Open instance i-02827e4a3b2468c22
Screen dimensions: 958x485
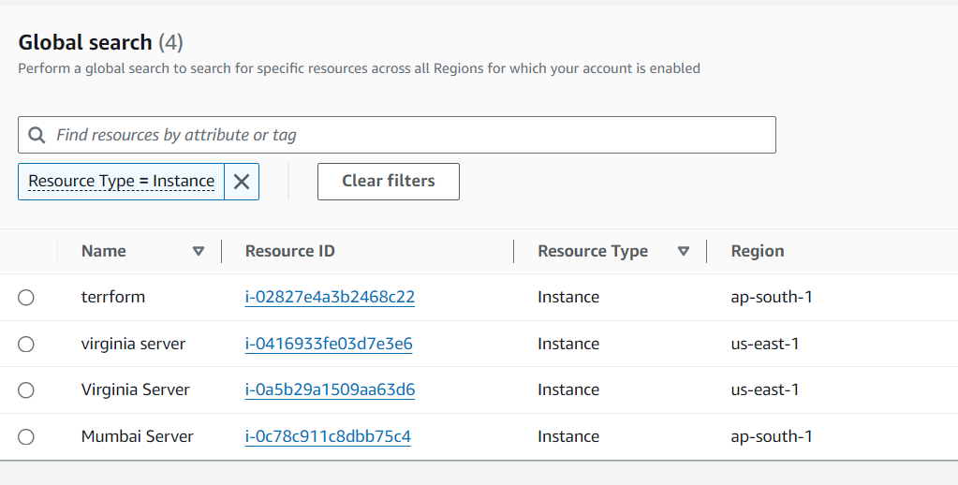(330, 297)
